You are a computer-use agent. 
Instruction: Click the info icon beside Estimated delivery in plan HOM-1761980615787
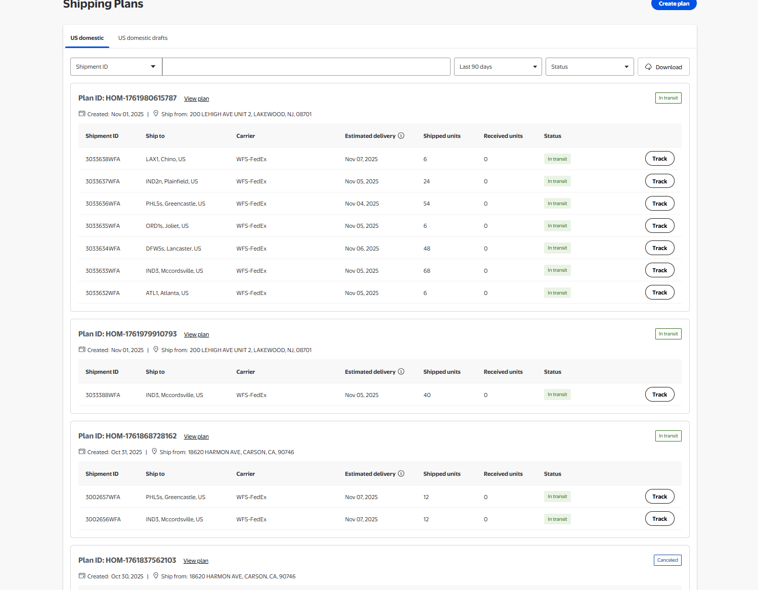pyautogui.click(x=401, y=136)
